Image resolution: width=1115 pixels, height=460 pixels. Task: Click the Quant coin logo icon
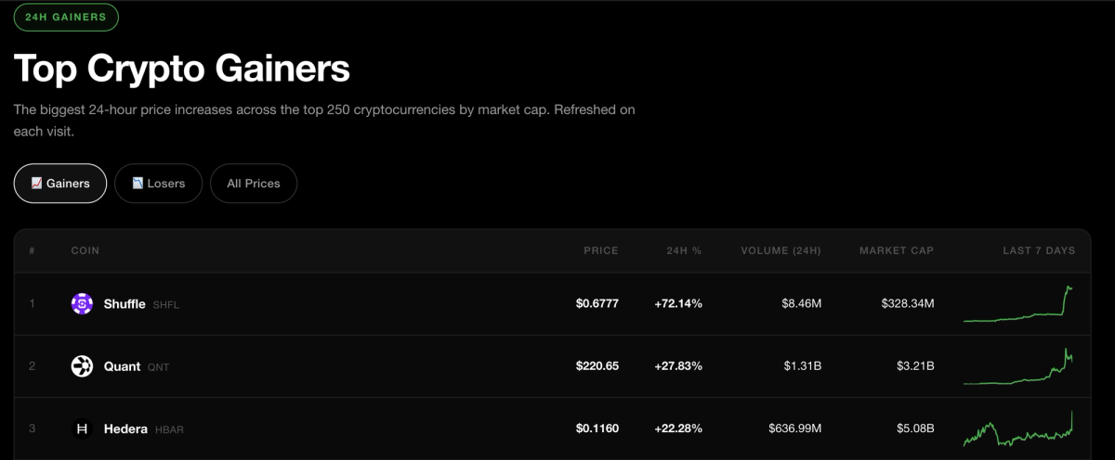click(82, 366)
